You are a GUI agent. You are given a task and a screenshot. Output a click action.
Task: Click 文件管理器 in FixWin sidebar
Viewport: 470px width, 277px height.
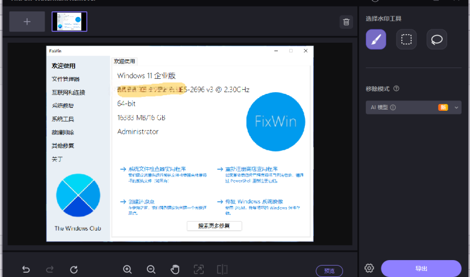(x=66, y=79)
